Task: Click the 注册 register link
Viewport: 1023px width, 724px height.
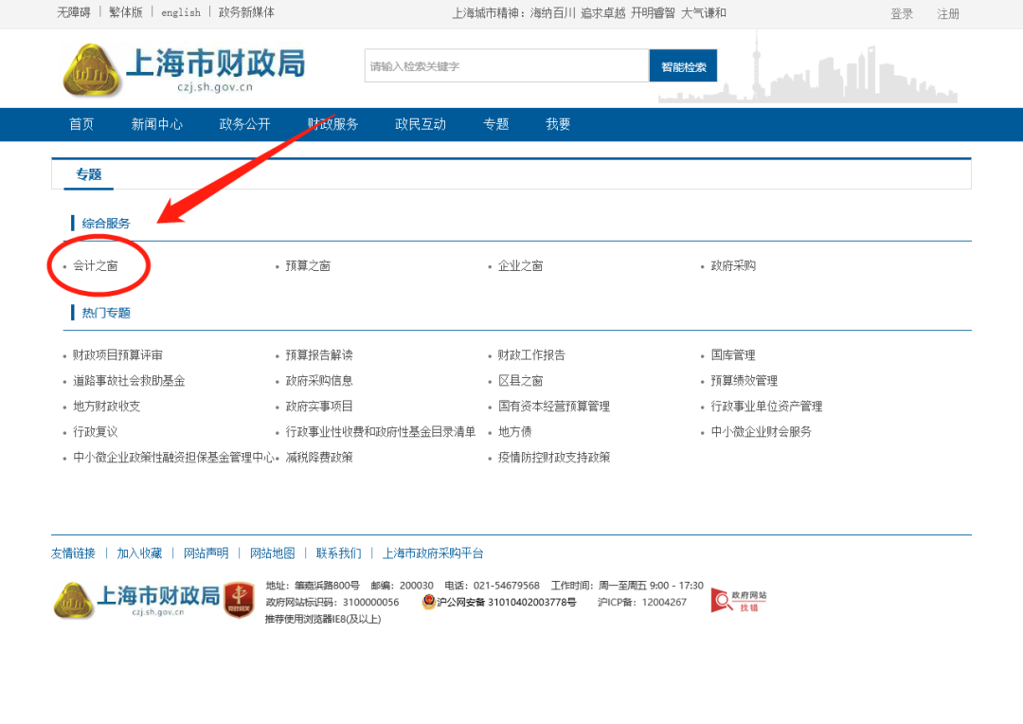Action: (948, 13)
